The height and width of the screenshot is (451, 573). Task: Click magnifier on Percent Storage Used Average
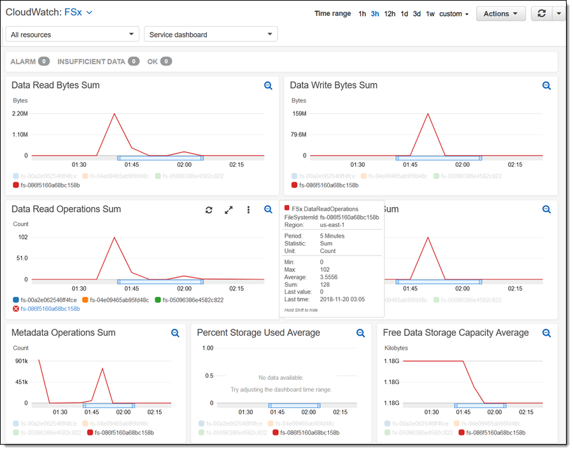click(x=360, y=333)
